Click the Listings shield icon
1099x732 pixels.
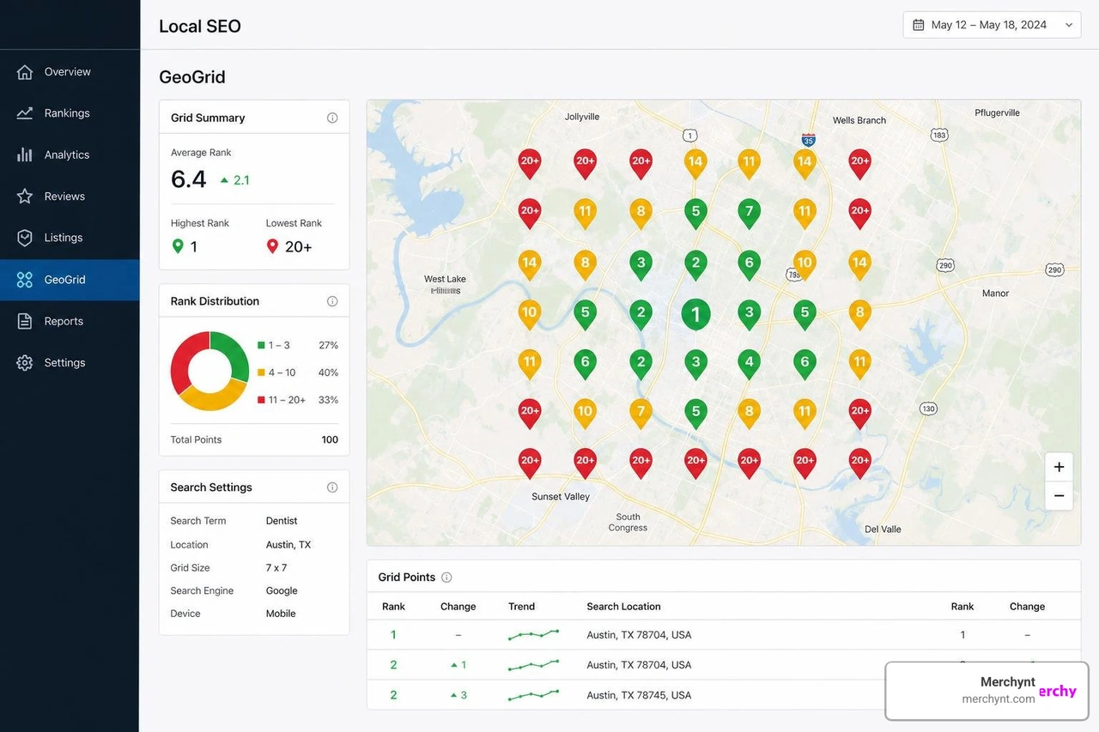pyautogui.click(x=25, y=238)
